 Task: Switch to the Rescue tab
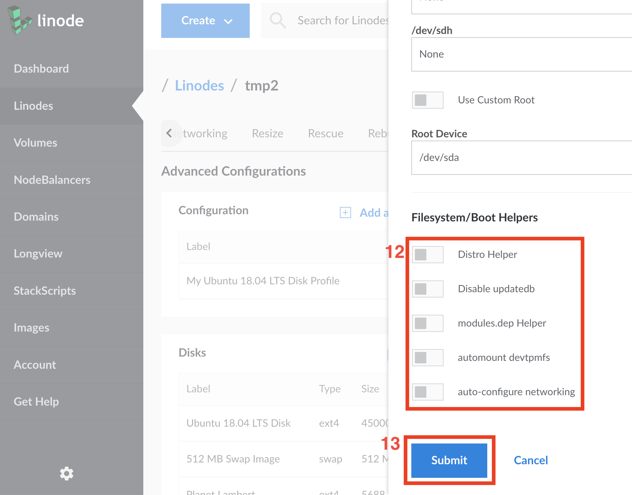click(x=326, y=133)
